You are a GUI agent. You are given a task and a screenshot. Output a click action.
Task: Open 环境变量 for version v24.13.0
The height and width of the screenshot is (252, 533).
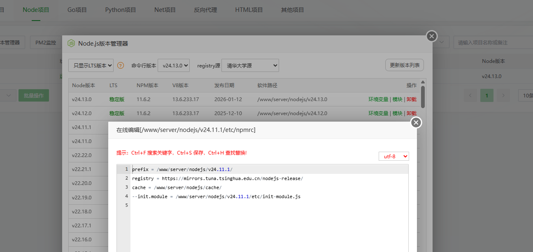378,99
